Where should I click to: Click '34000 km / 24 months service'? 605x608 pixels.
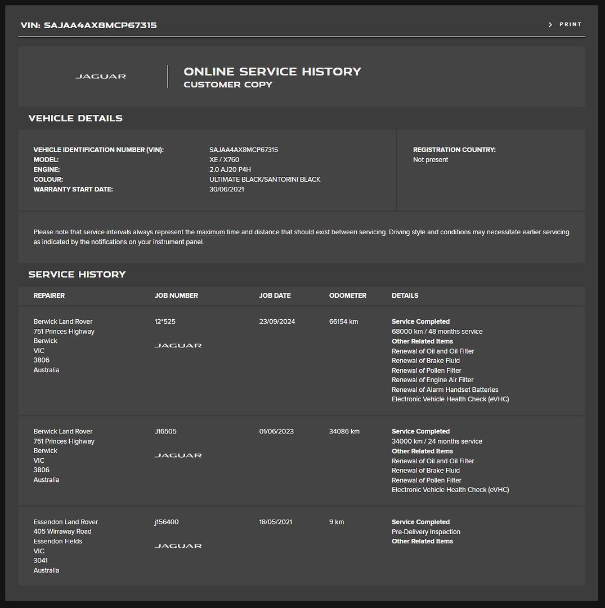point(437,441)
